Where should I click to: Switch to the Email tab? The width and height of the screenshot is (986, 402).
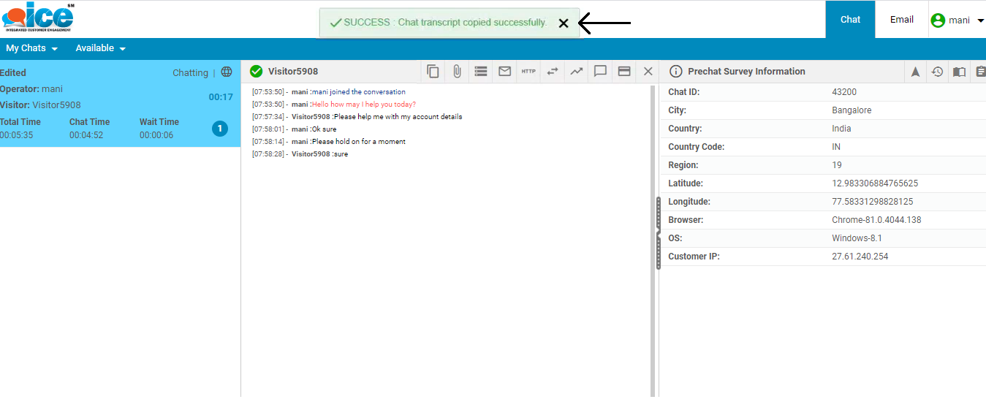click(901, 20)
